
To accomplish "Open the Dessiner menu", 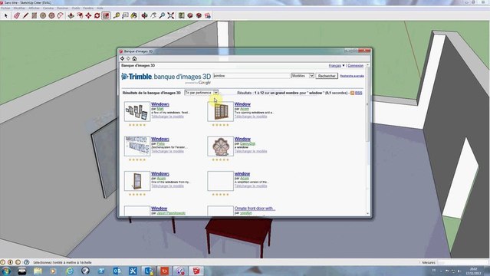I will click(x=63, y=8).
